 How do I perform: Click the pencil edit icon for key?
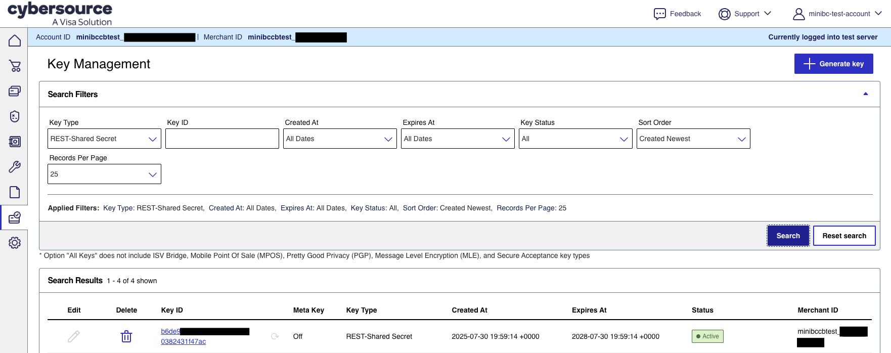[x=74, y=336]
